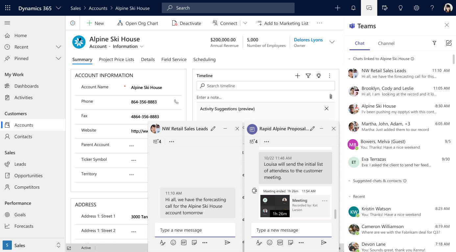
Task: Expand the header fields chevron near Delores Lyons
Action: [332, 42]
